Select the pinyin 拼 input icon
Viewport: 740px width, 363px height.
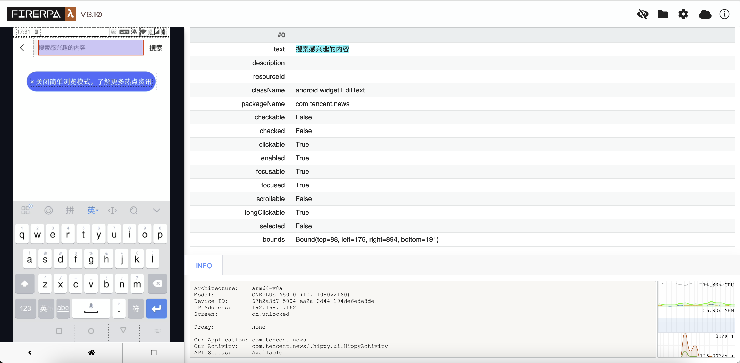pos(70,210)
